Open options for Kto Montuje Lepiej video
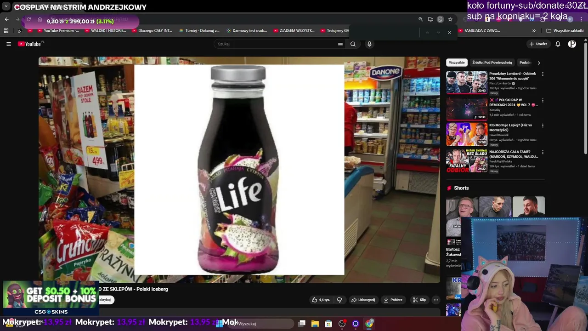Image resolution: width=588 pixels, height=331 pixels. click(x=543, y=126)
